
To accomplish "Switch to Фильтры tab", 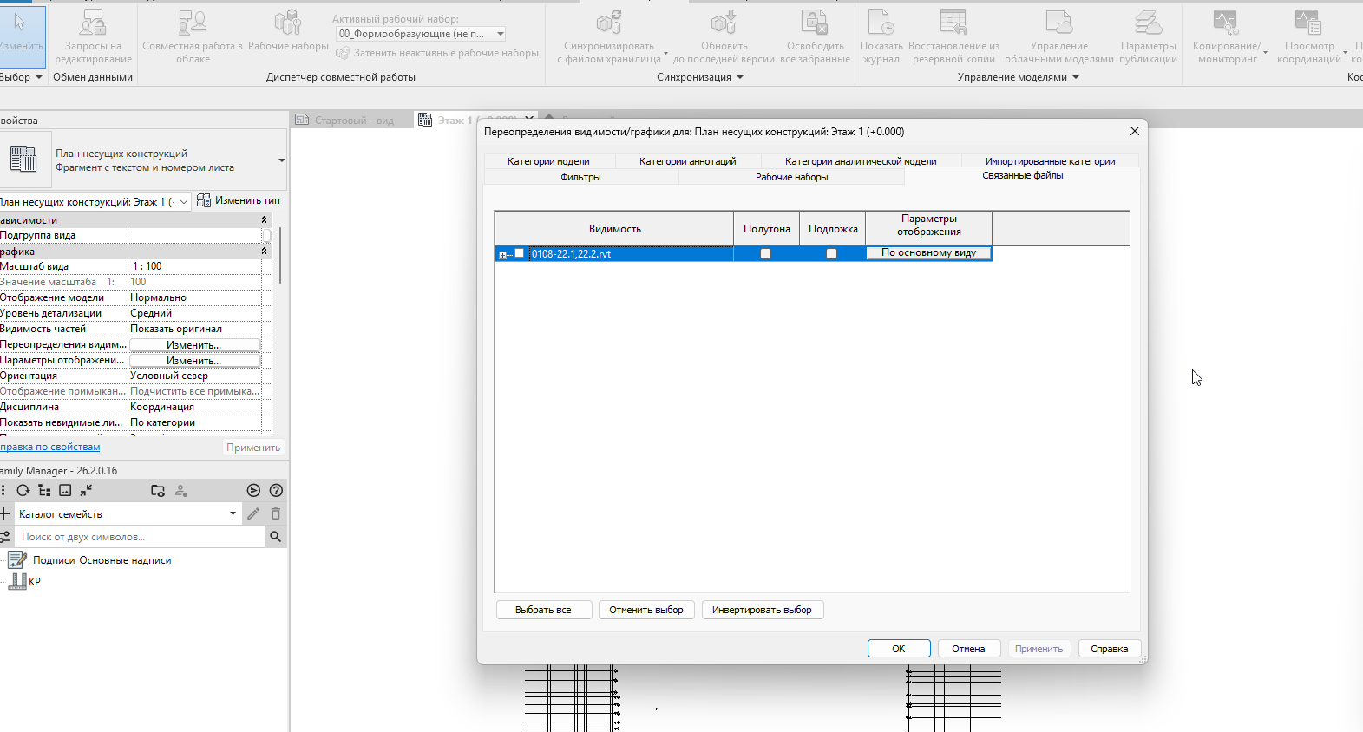I will (580, 177).
